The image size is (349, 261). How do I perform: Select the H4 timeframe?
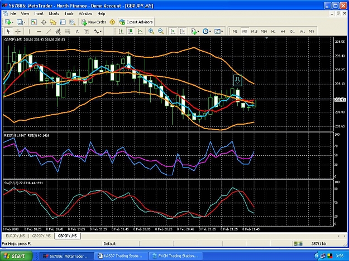[x=283, y=32]
